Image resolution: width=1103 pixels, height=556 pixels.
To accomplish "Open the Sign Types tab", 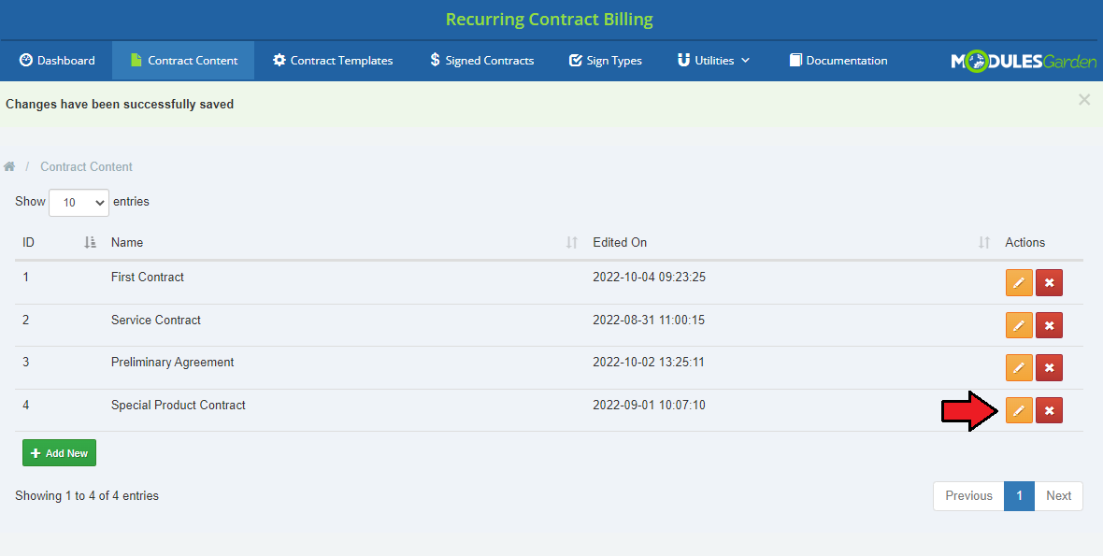I will click(606, 61).
